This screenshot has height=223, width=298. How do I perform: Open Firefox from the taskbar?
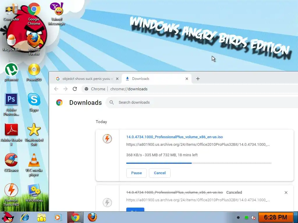[x=92, y=217]
